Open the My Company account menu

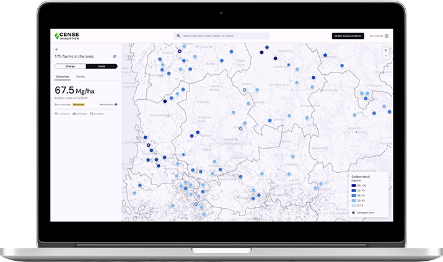[376, 36]
